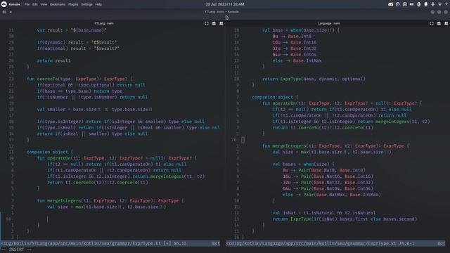Image resolution: width=450 pixels, height=253 pixels.
Task: Click 'return ExprType(base, dynamic, optional)' line
Action: point(314,79)
